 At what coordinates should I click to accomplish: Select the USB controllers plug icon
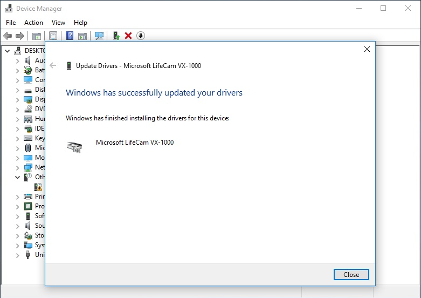27,255
